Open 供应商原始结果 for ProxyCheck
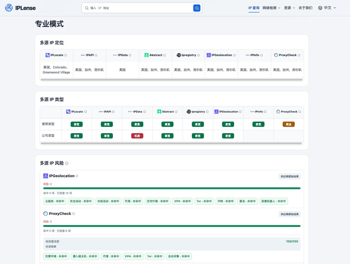The image size is (350, 264). [x=290, y=214]
